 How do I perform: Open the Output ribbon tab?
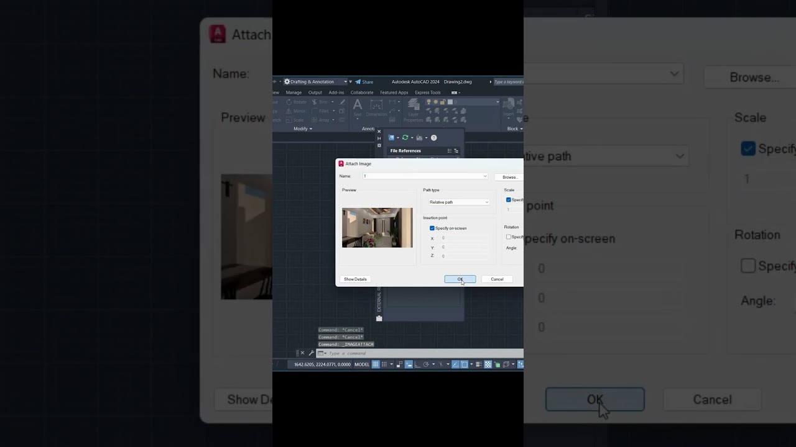click(x=315, y=93)
